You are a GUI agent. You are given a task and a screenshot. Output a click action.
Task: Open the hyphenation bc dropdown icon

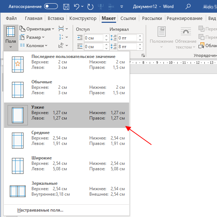[63, 45]
